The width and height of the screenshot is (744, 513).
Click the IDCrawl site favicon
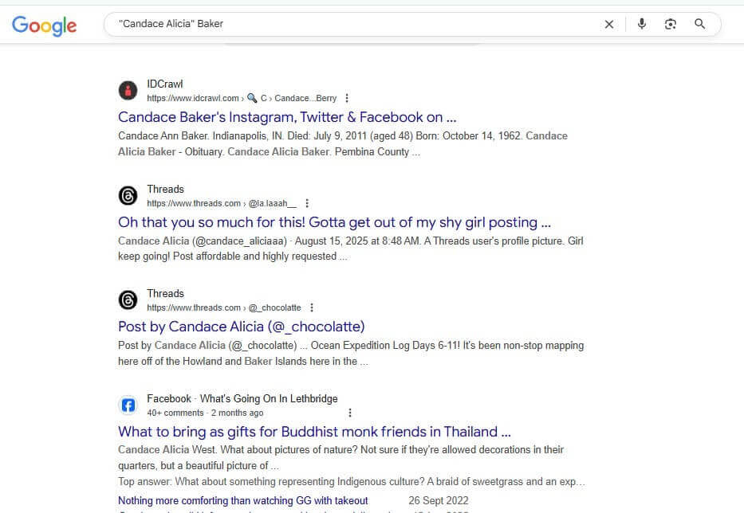point(128,91)
